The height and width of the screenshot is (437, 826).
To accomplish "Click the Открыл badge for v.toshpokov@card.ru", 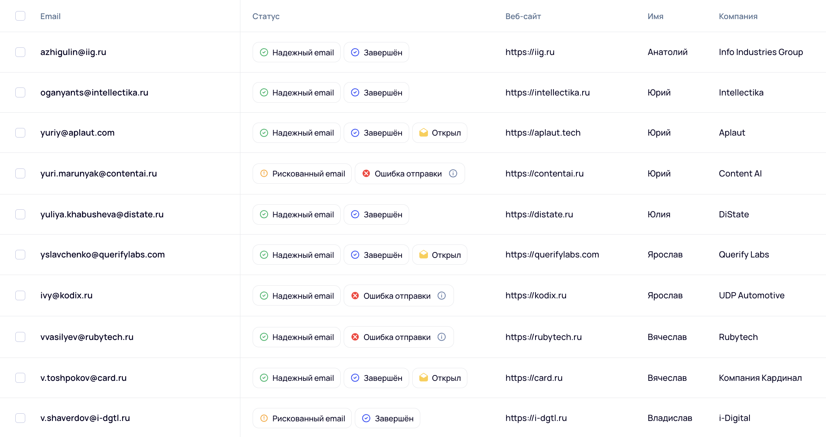I will tap(439, 378).
